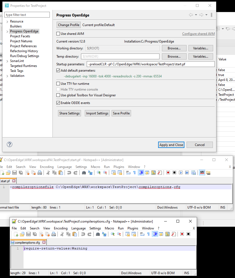Select Run/Debug Settings in the properties tree
This screenshot has width=235, height=278.
[x=25, y=56]
